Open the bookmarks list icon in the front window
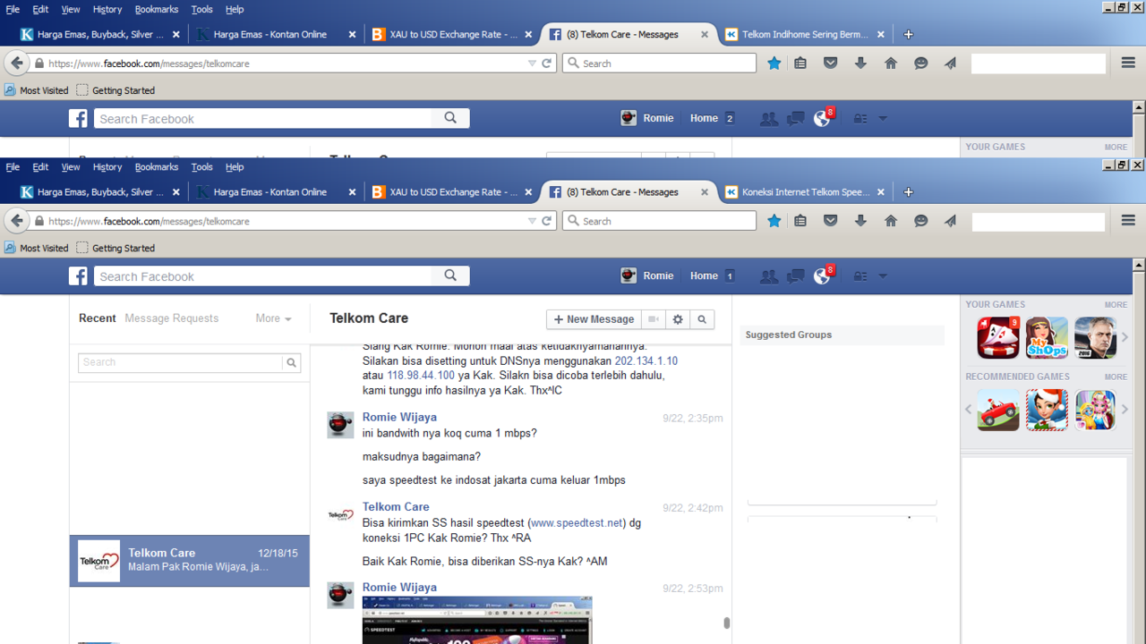 (x=800, y=221)
